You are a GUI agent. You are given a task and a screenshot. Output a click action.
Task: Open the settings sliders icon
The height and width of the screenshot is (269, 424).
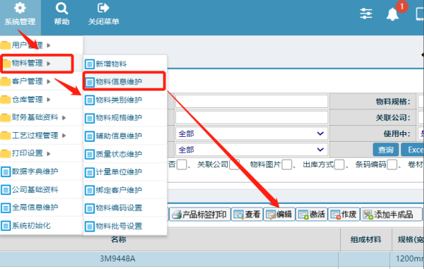(366, 13)
